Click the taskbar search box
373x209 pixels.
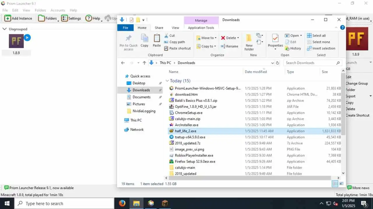click(x=64, y=203)
